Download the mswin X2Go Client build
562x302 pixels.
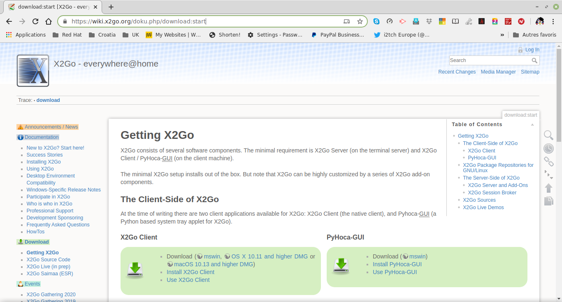pyautogui.click(x=212, y=256)
